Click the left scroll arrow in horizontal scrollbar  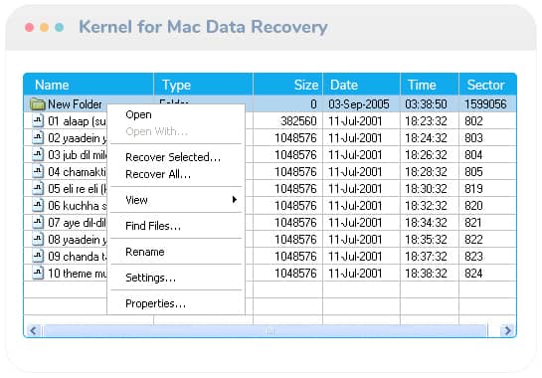(33, 330)
